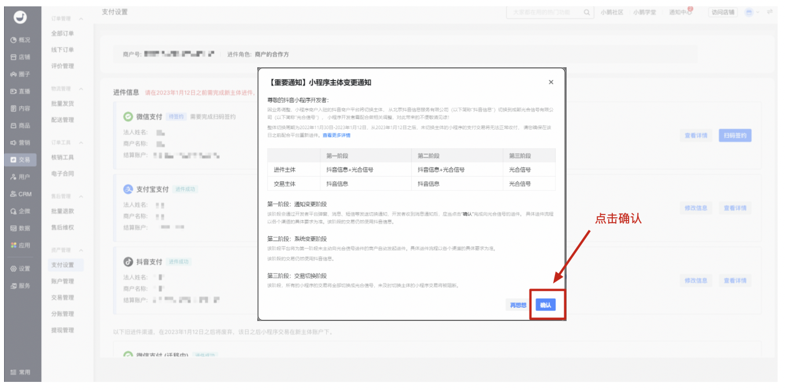Image resolution: width=785 pixels, height=390 pixels.
Task: Click the switch arrows icon in header
Action: point(770,12)
